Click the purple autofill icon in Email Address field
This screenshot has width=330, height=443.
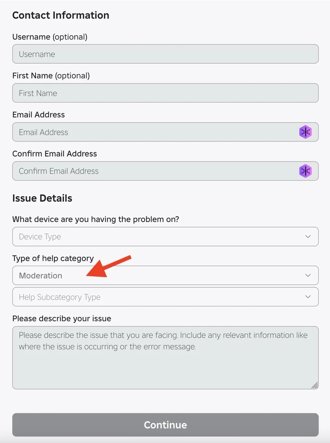(305, 132)
